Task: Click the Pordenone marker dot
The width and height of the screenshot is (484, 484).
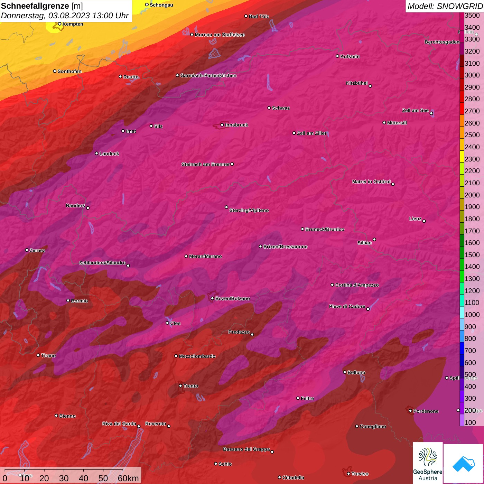Action: coord(410,411)
